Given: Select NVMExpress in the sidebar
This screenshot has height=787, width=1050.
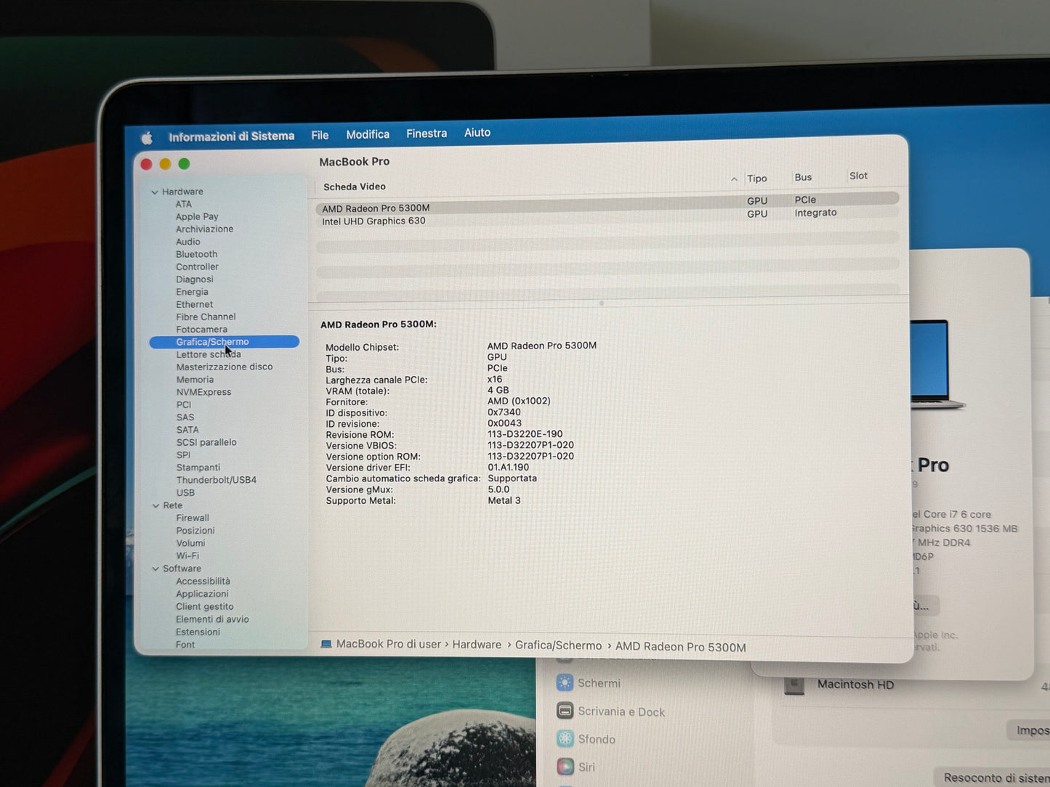Looking at the screenshot, I should (x=204, y=392).
